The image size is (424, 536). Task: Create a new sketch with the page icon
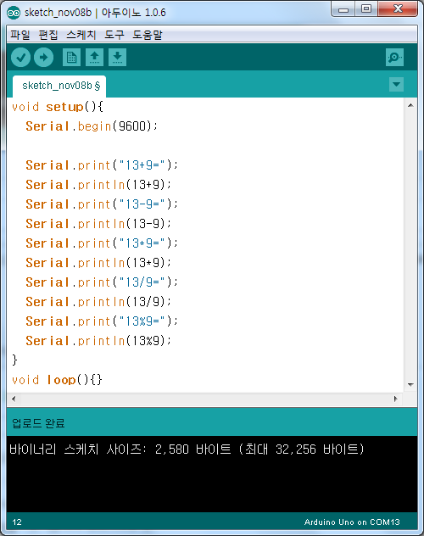point(71,57)
